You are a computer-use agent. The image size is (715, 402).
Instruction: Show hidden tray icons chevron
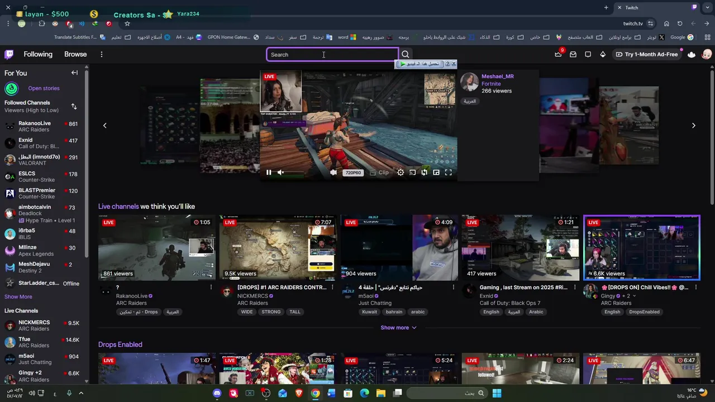81,393
